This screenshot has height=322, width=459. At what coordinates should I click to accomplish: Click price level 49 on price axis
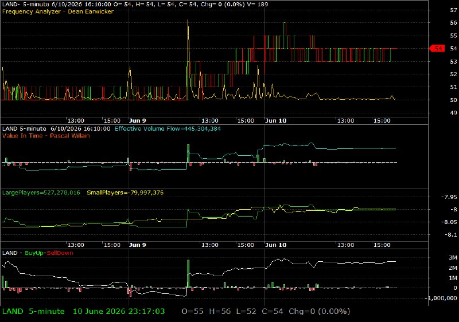pyautogui.click(x=453, y=113)
